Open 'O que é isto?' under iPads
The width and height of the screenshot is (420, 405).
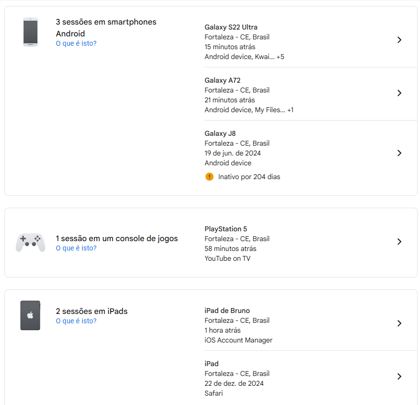(x=76, y=321)
